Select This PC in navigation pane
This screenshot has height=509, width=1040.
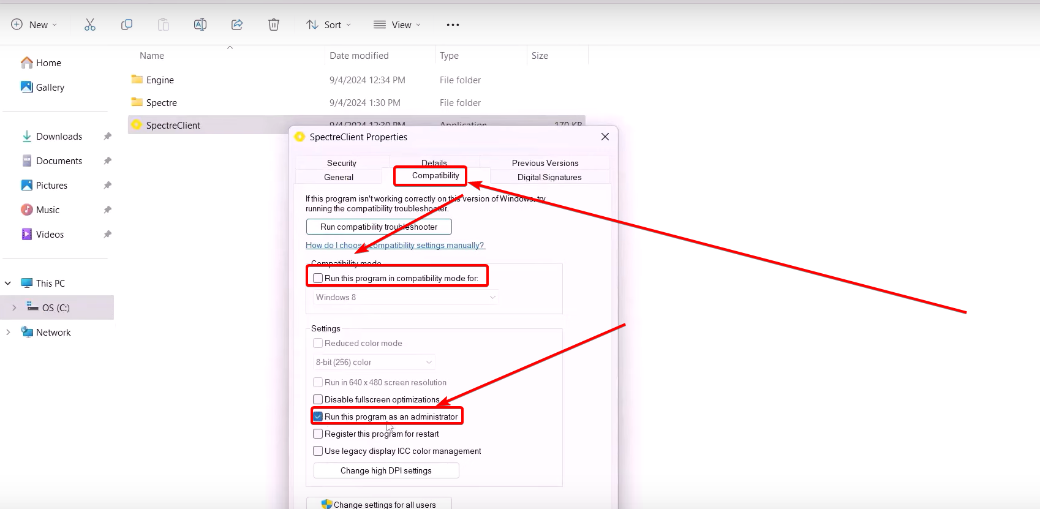(50, 283)
